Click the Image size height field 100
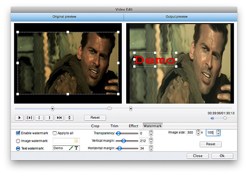Screen dimensions: 248x175 coord(211,132)
